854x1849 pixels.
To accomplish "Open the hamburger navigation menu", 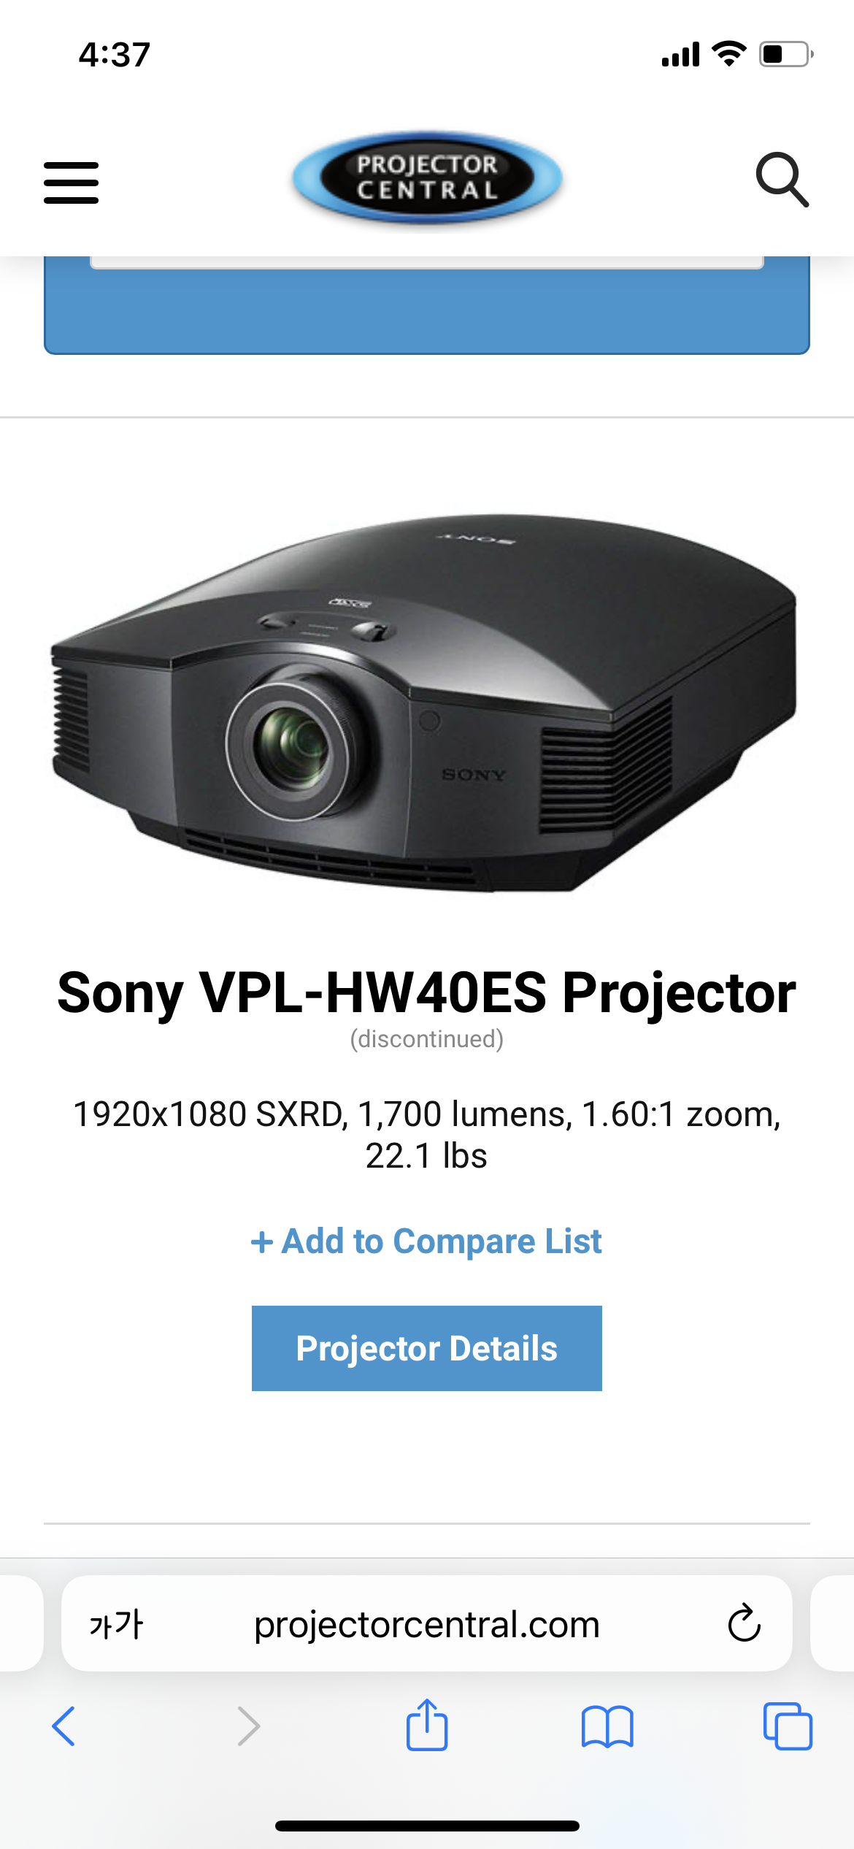I will click(x=71, y=183).
